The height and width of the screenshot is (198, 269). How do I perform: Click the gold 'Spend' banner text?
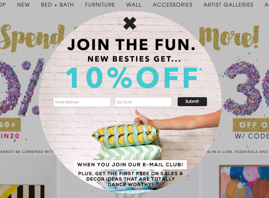[32, 38]
